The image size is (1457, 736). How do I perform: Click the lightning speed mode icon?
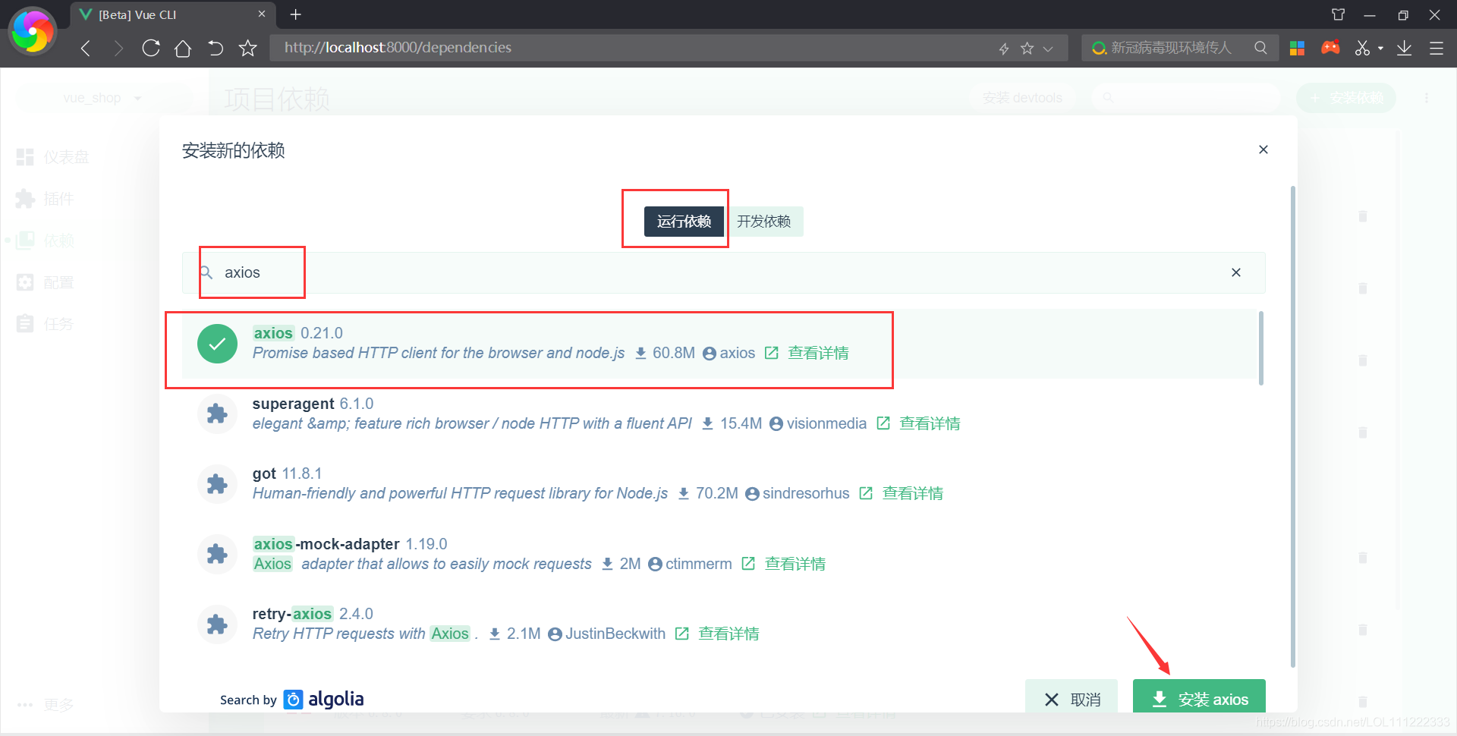[x=1004, y=49]
